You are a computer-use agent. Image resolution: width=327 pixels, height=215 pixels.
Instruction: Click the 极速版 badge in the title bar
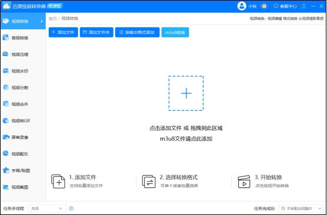pos(55,6)
